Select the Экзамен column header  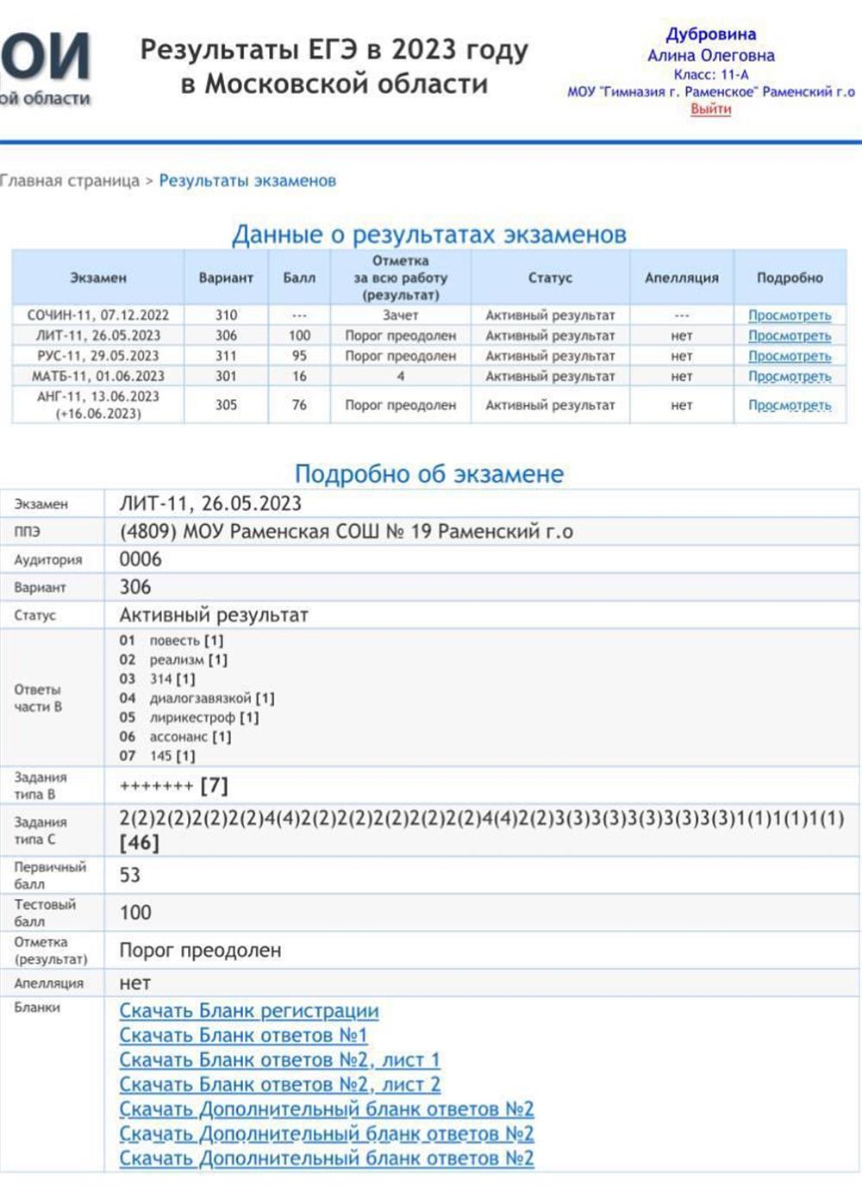click(x=98, y=278)
